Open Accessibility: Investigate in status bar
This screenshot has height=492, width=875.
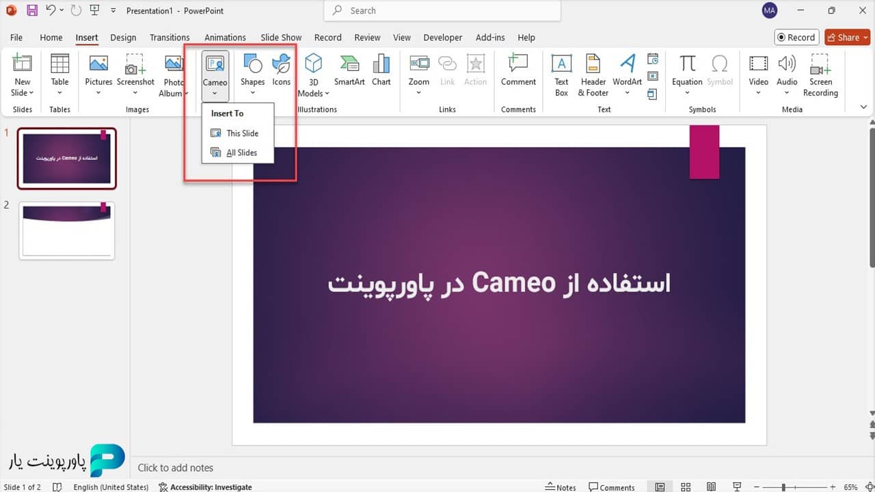205,487
